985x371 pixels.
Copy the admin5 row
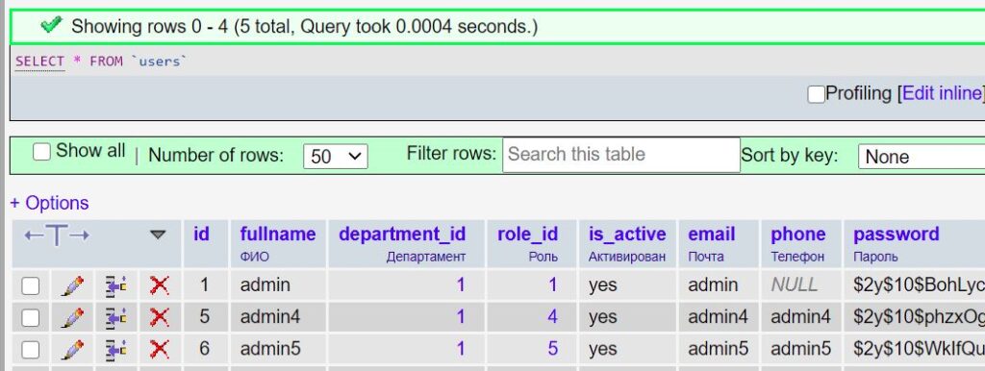pyautogui.click(x=115, y=349)
